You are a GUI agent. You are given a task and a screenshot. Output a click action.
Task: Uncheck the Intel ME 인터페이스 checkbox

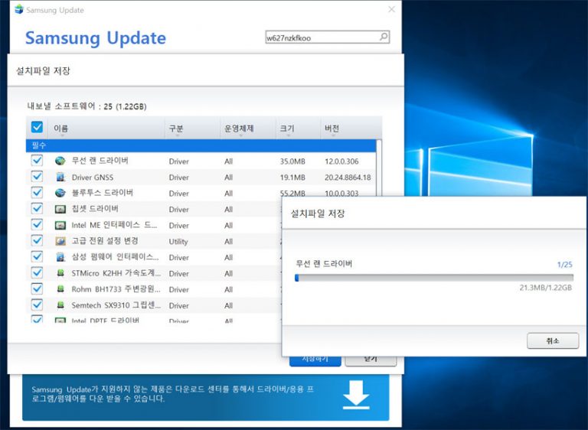[x=37, y=224]
